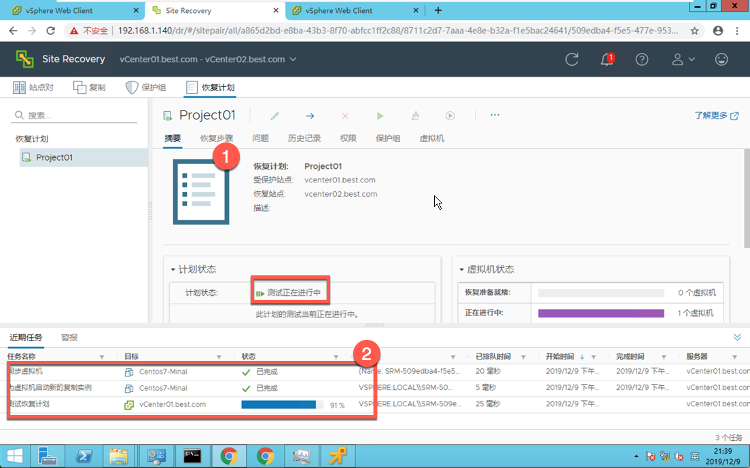The image size is (750, 468).
Task: Go back in browser history
Action: click(14, 31)
